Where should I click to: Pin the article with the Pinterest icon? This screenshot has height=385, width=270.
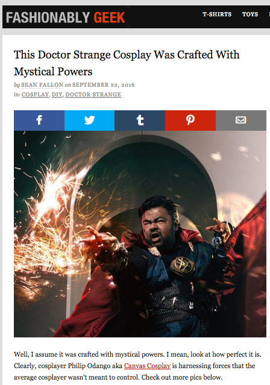(x=190, y=121)
